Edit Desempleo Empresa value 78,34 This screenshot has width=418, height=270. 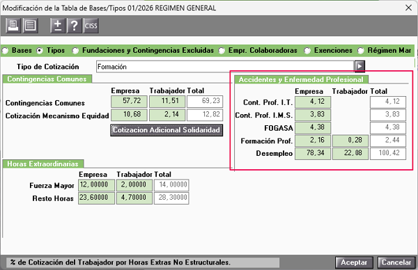[313, 153]
